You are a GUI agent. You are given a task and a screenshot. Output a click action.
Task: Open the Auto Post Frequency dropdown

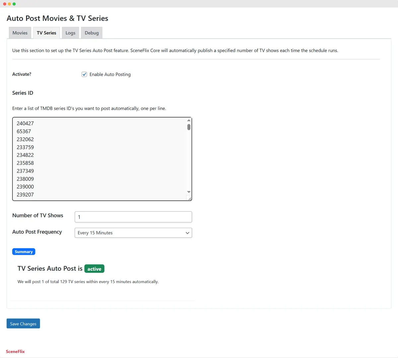pyautogui.click(x=133, y=233)
